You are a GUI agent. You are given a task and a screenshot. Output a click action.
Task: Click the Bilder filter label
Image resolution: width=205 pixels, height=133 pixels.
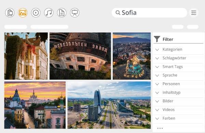[x=168, y=101]
